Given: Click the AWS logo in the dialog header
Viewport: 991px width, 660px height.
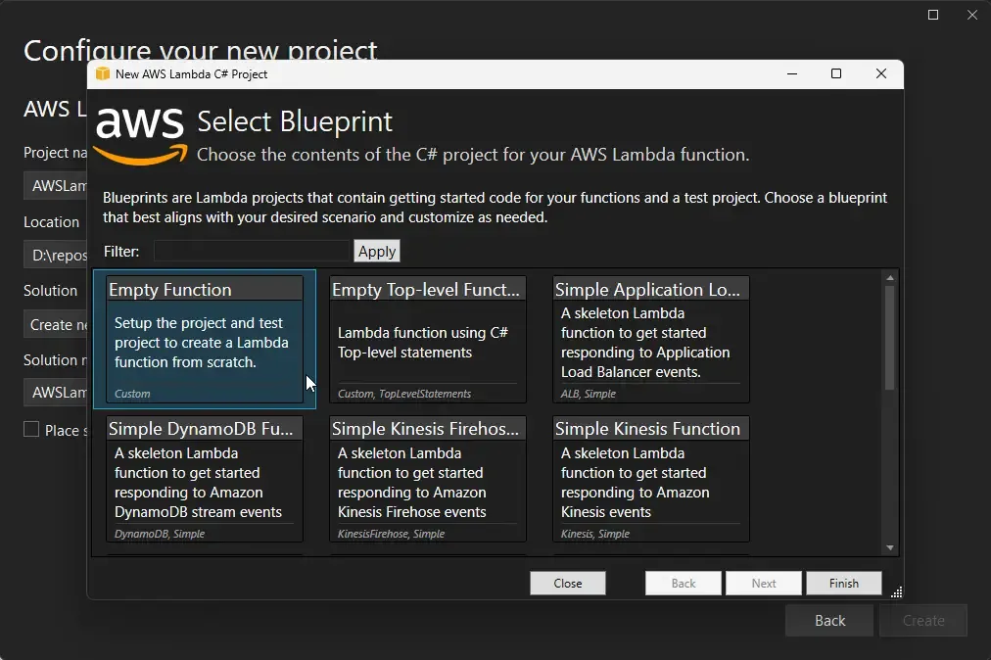Looking at the screenshot, I should pos(138,131).
